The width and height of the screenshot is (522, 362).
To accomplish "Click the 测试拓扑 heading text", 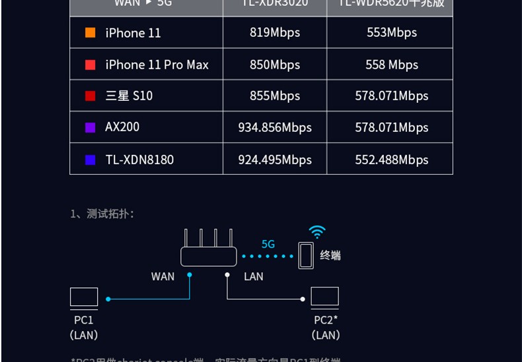I will 110,214.
